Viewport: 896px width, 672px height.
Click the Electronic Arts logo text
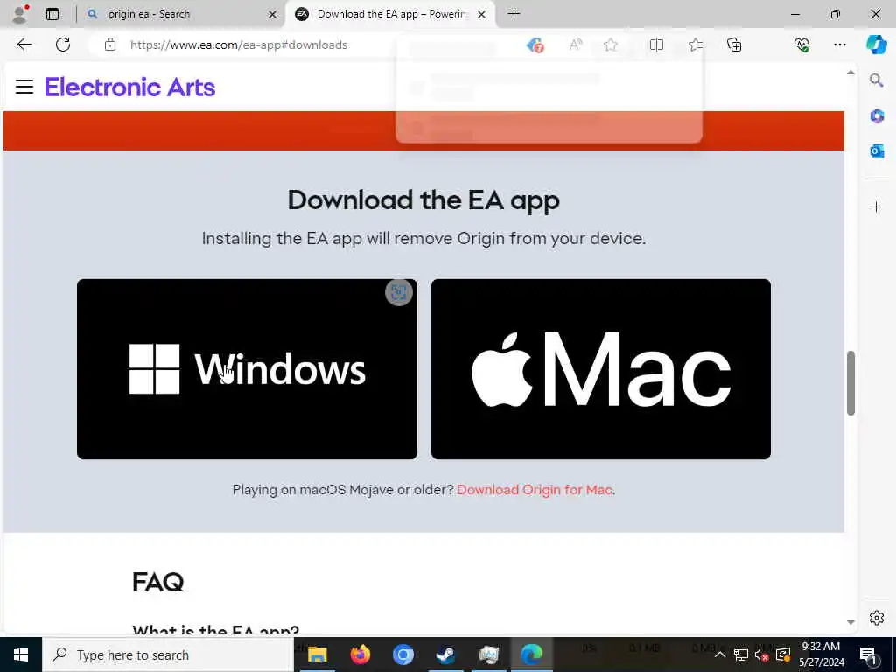(129, 87)
